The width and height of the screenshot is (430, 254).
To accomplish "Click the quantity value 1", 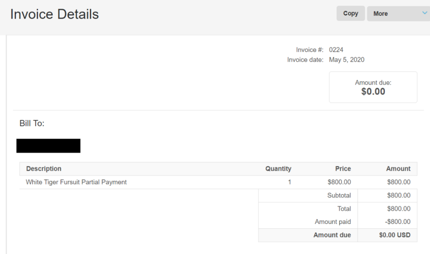I will coord(289,182).
